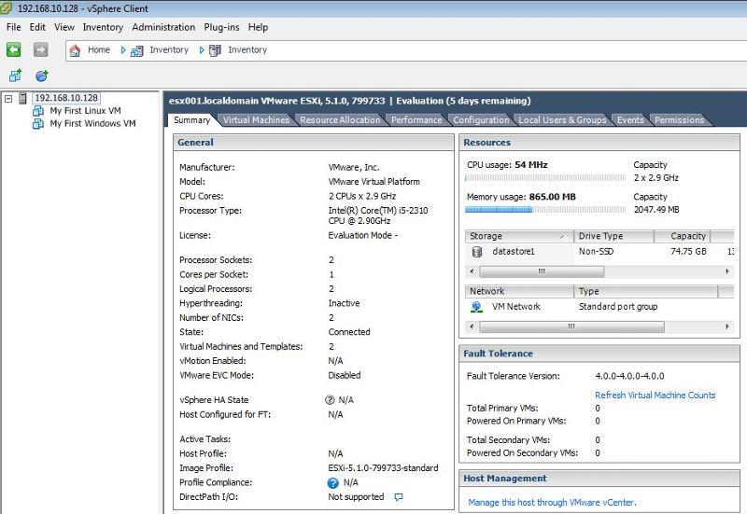Click the green Back navigation arrow

(13, 49)
